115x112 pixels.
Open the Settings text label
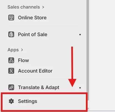(x=27, y=101)
